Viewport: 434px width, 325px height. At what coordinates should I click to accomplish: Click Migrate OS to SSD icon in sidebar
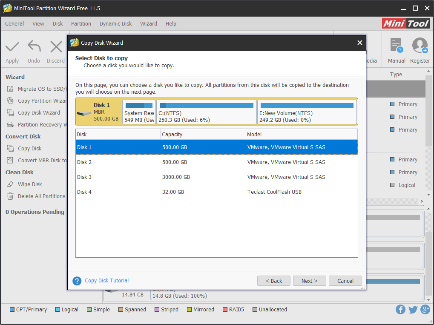point(10,89)
